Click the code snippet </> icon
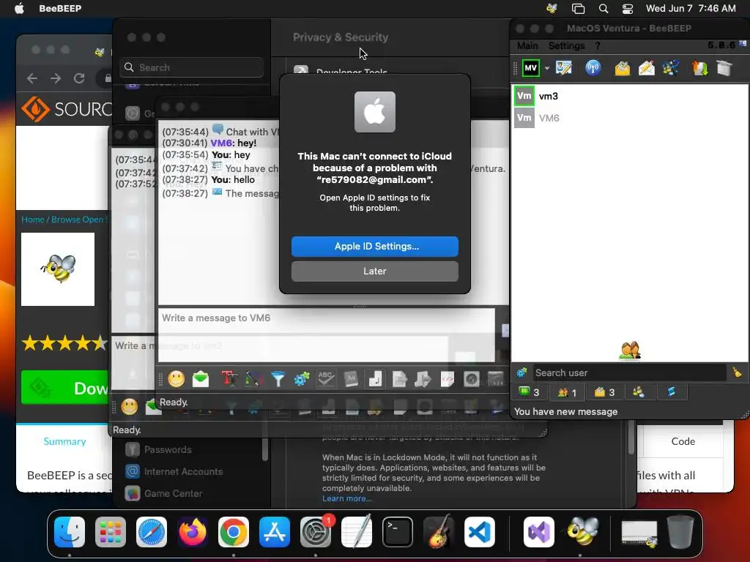This screenshot has height=562, width=750. click(x=448, y=380)
